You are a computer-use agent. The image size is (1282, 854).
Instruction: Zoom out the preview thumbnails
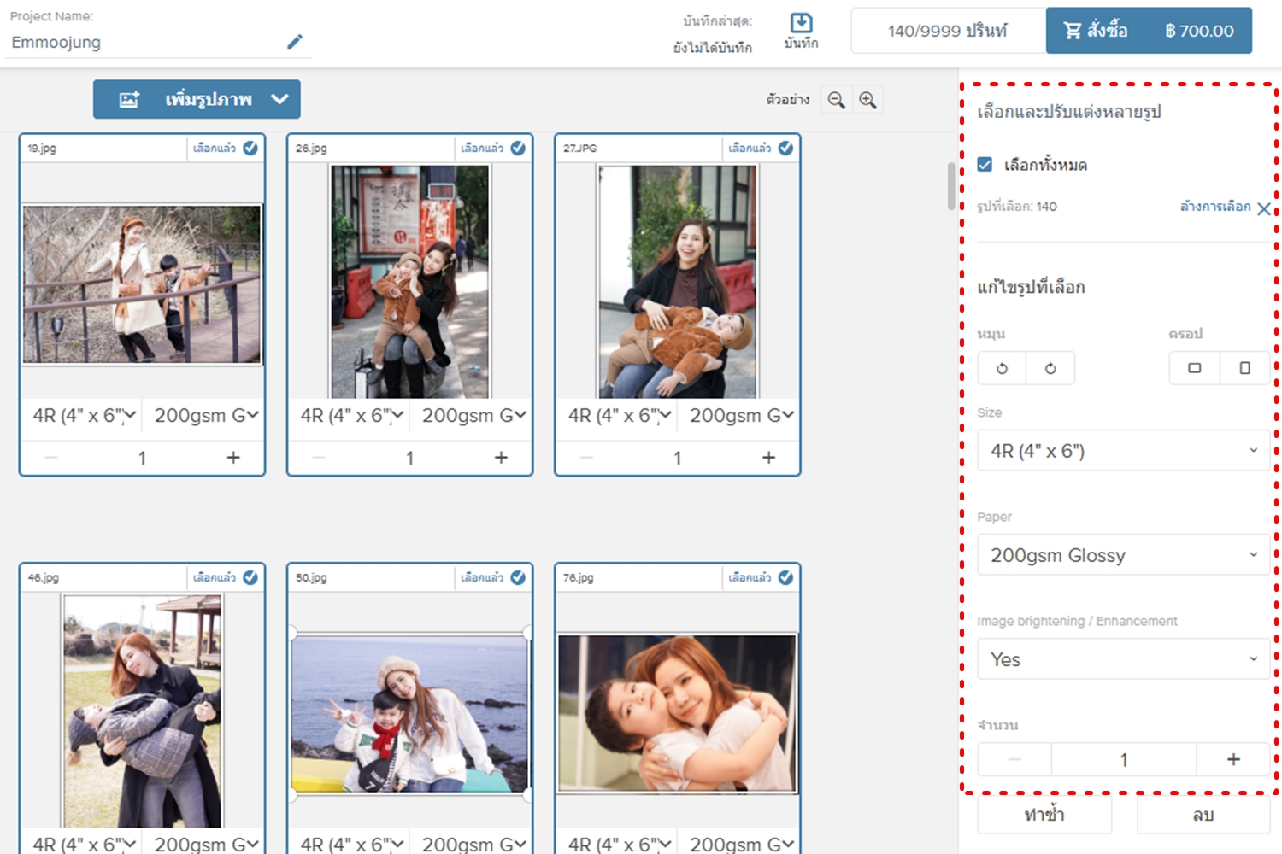tap(836, 100)
